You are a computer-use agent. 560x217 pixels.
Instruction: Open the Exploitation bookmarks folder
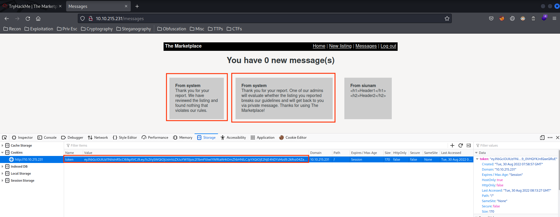coord(39,29)
